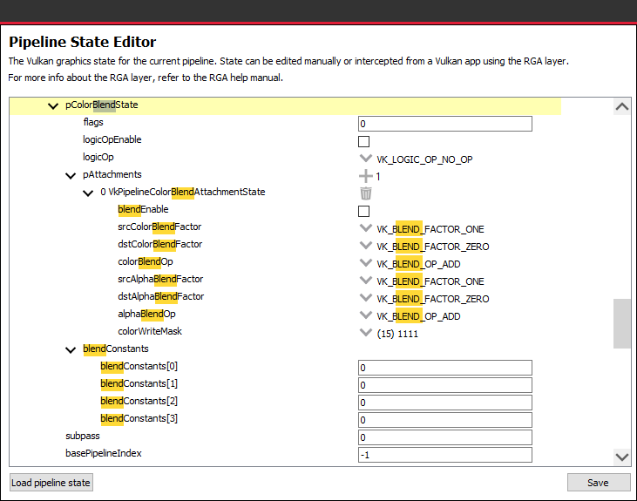The image size is (637, 501).
Task: Click the Load pipeline state button
Action: click(51, 483)
